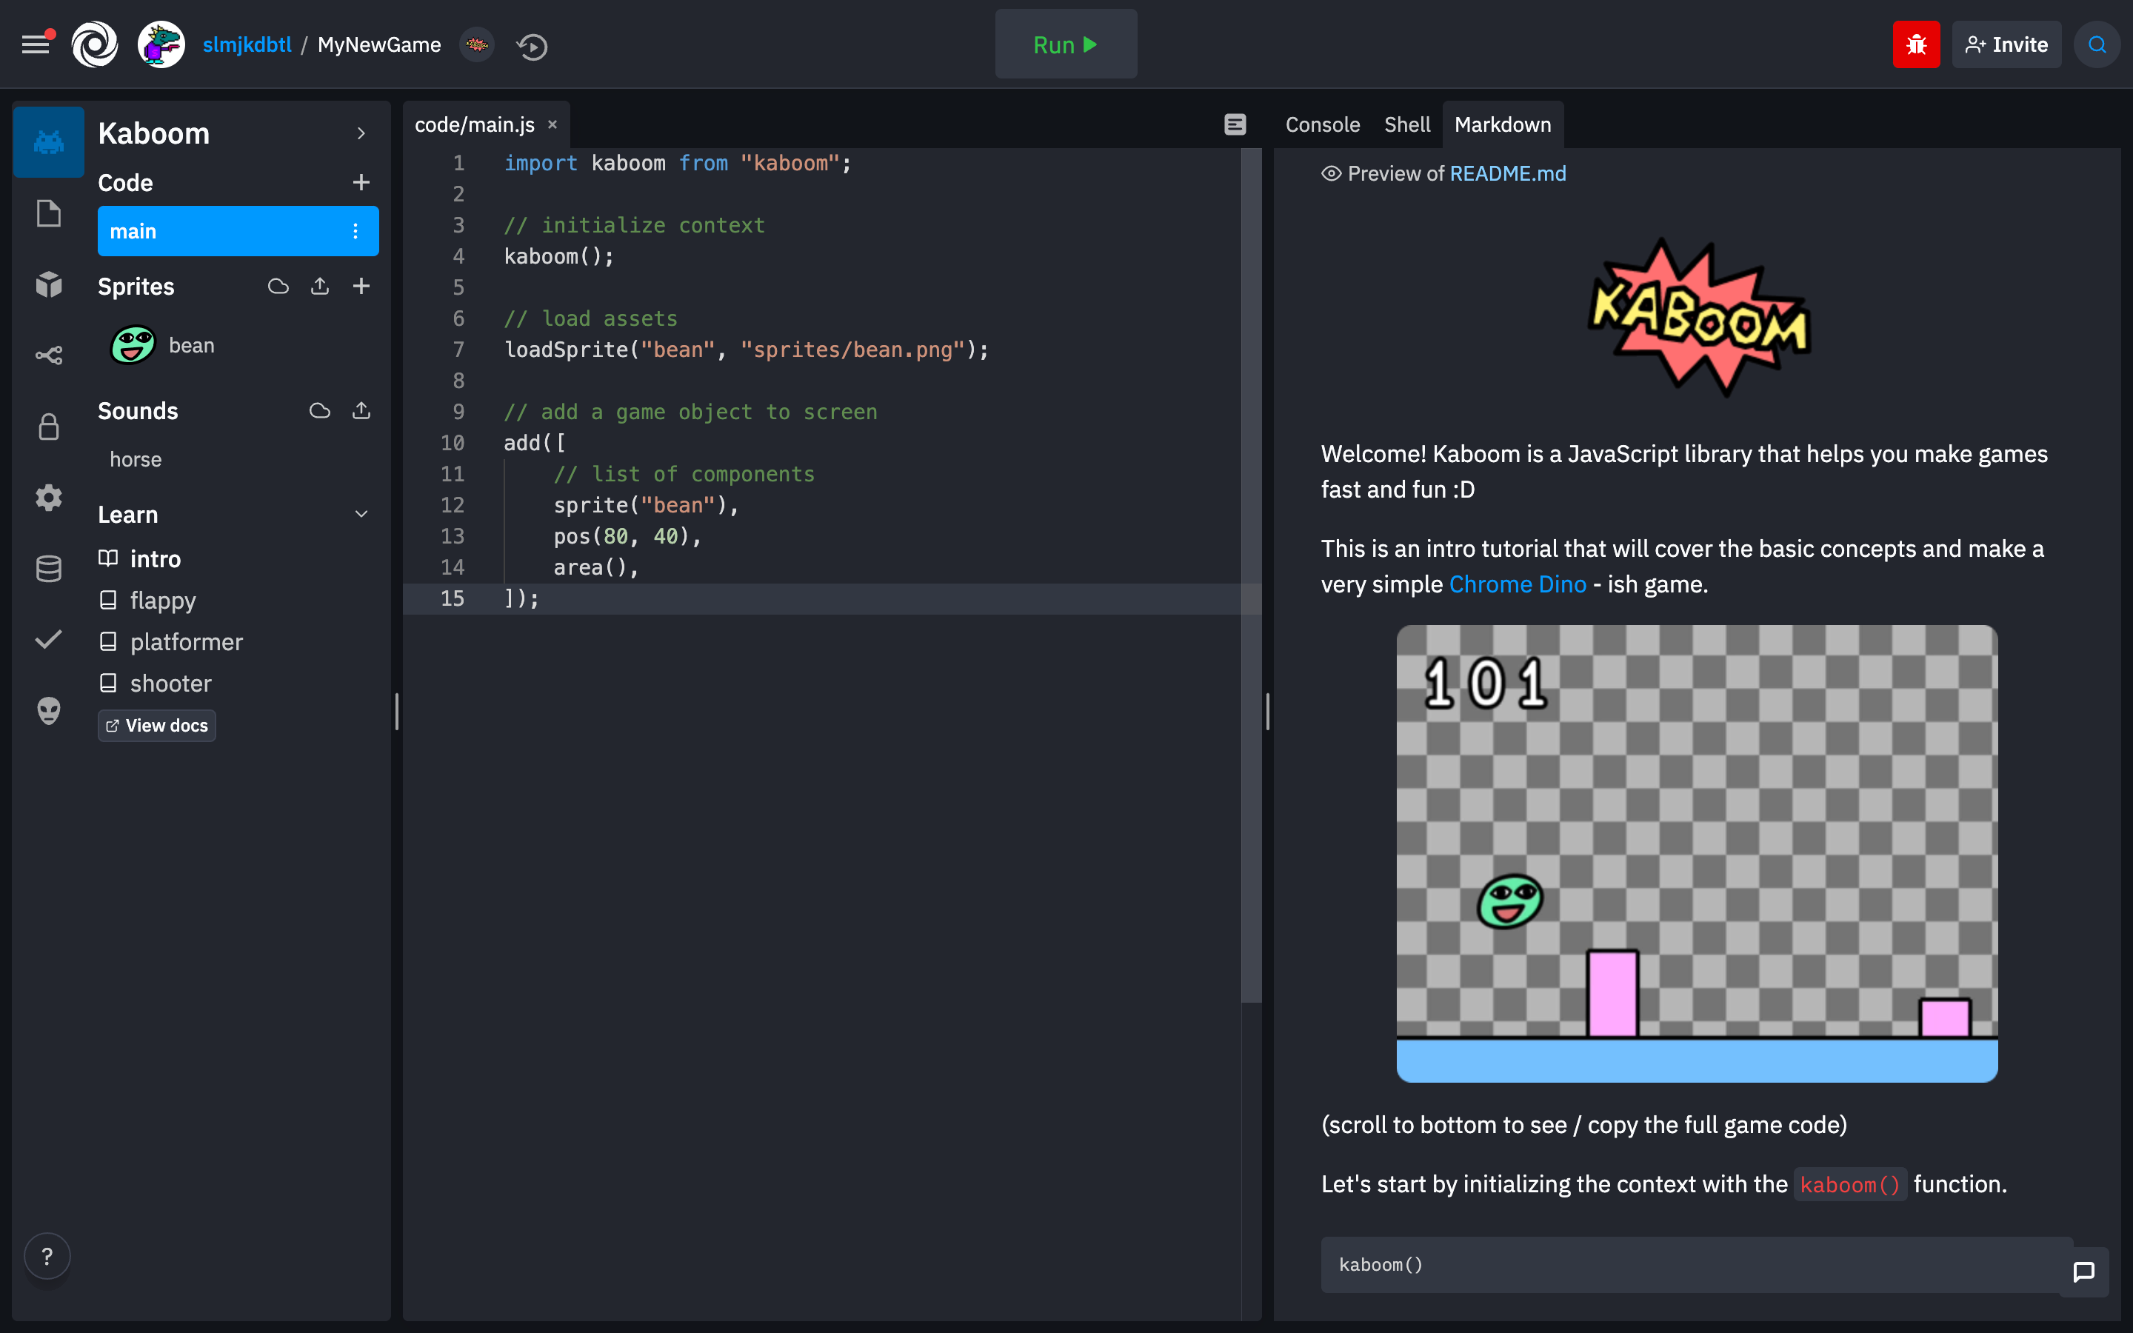This screenshot has width=2133, height=1333.
Task: Open the Packages cube icon
Action: tap(48, 284)
